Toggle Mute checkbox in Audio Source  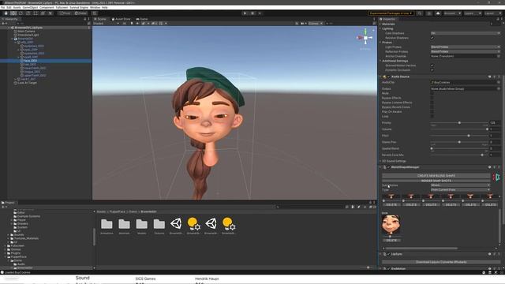click(x=432, y=93)
